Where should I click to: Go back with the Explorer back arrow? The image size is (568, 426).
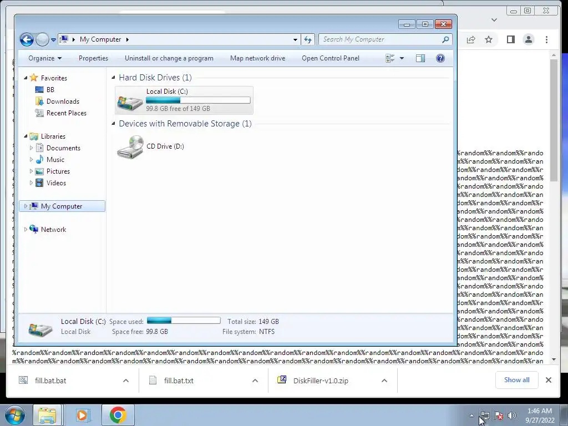pyautogui.click(x=27, y=39)
